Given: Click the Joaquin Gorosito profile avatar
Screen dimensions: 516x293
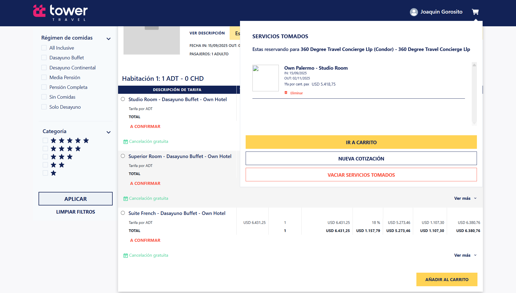Looking at the screenshot, I should (x=414, y=12).
